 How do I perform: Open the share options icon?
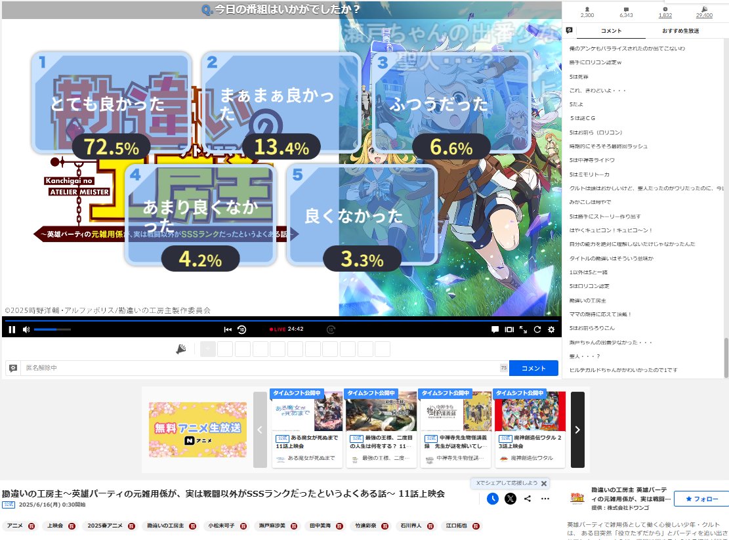[x=528, y=499]
